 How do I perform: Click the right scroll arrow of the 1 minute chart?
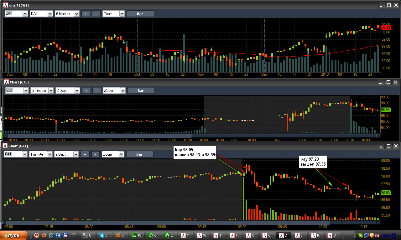(x=378, y=222)
